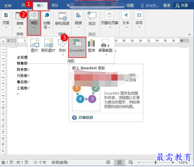194x167 pixels.
Task: Click the 售后部 text line in the document
Action: 23,82
